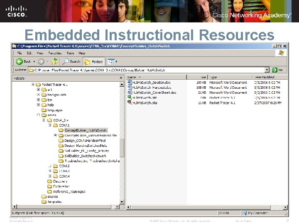Click the Windows flag logo icon
The width and height of the screenshot is (299, 224).
pyautogui.click(x=281, y=53)
